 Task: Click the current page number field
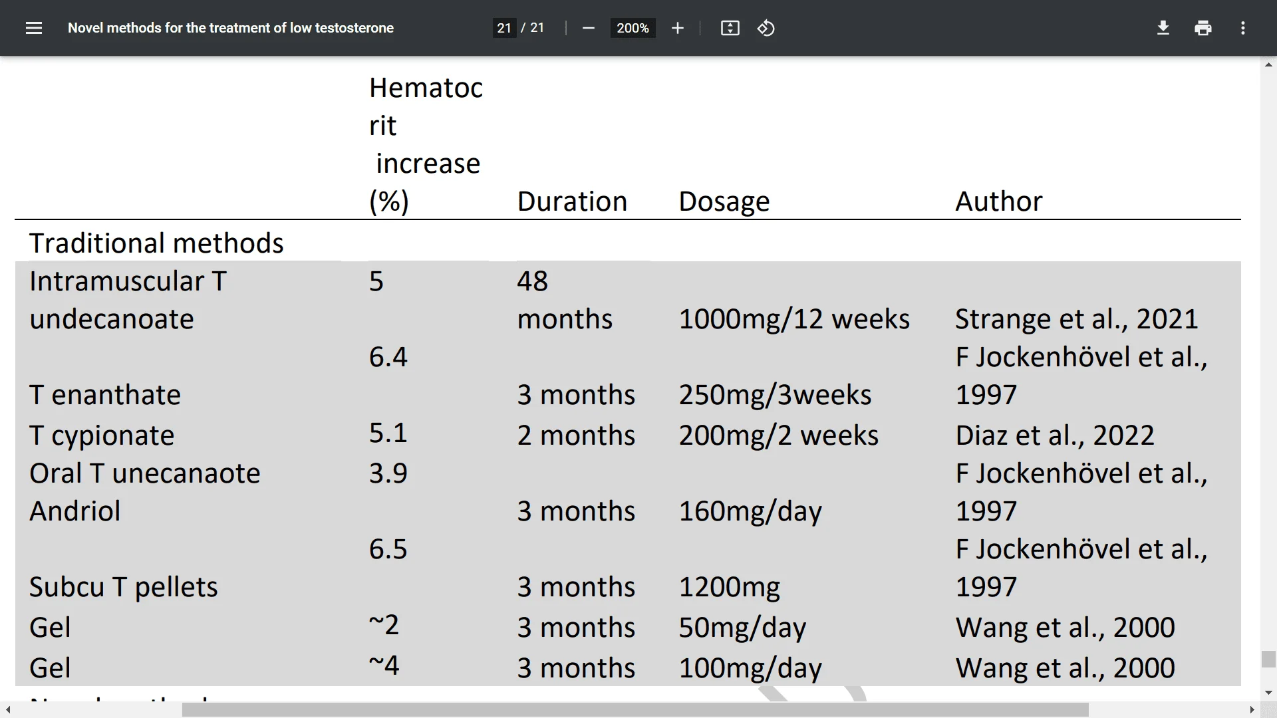tap(504, 28)
